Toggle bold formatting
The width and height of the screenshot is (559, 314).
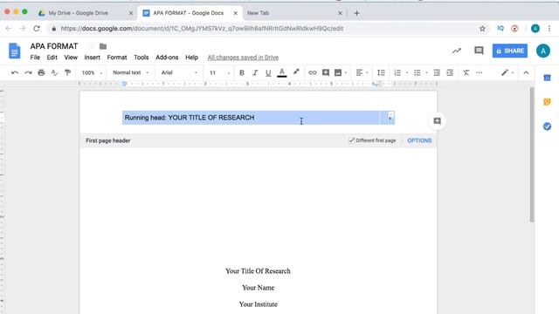(x=242, y=72)
